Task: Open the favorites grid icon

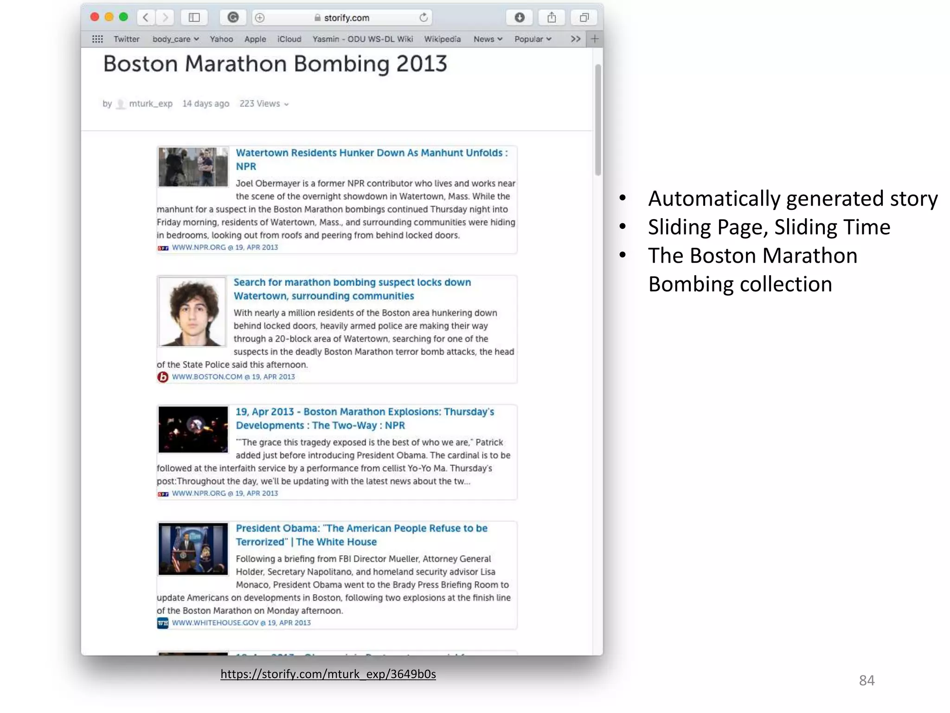Action: click(97, 39)
